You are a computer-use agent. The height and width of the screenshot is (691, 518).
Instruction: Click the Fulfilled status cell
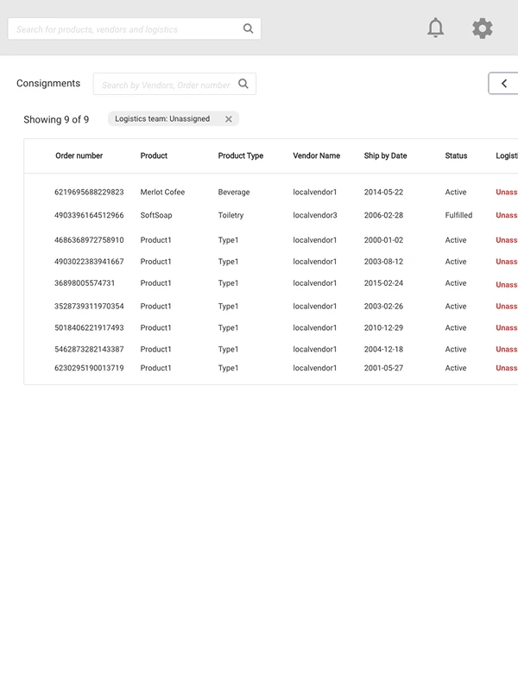[x=458, y=215]
